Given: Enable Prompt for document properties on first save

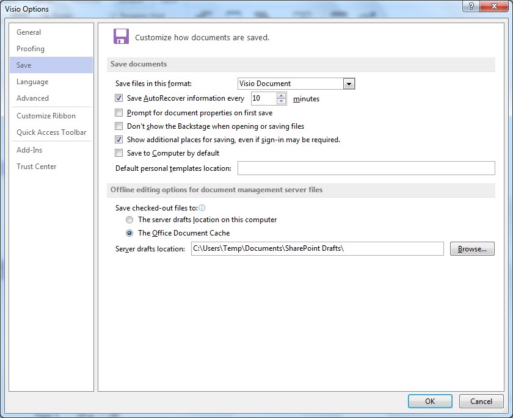Looking at the screenshot, I should (x=118, y=113).
